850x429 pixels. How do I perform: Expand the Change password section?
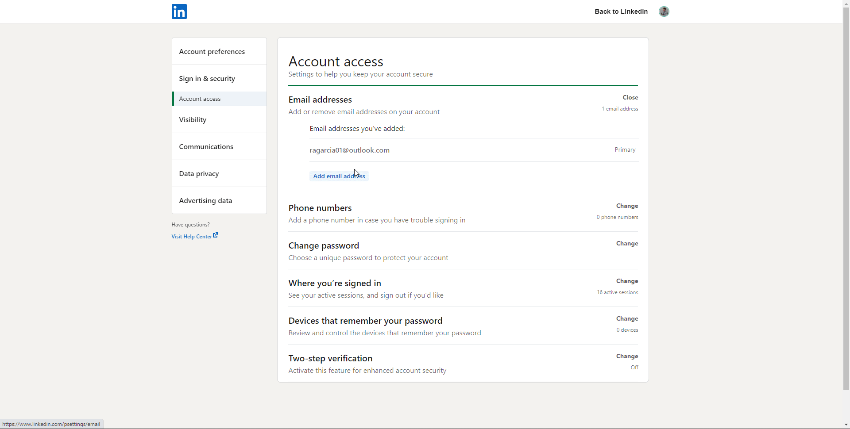click(x=627, y=244)
